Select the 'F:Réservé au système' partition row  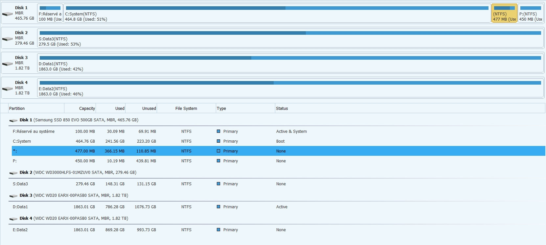(279, 131)
